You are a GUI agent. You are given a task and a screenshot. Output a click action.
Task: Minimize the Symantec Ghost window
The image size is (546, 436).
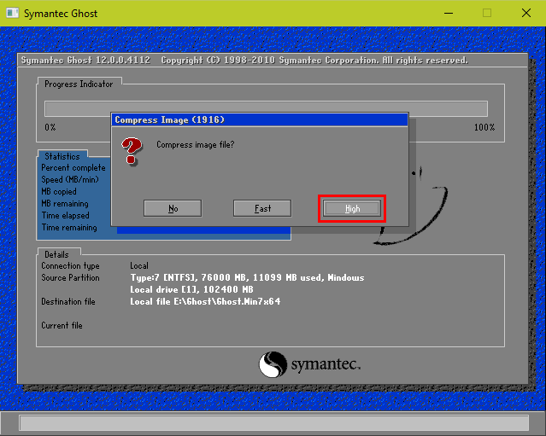point(449,13)
